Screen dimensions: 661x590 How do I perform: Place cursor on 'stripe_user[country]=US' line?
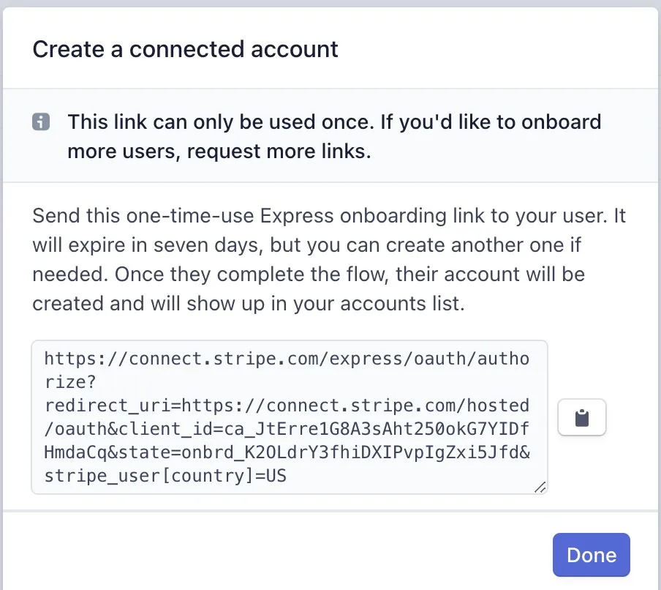pos(165,476)
